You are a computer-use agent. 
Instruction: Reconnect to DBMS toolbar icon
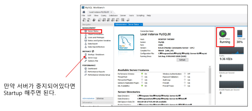click(x=128, y=20)
